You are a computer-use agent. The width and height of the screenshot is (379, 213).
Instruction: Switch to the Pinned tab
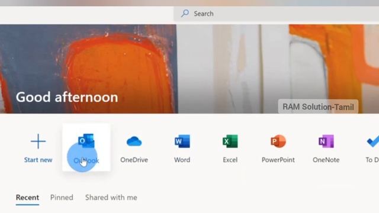(x=62, y=198)
